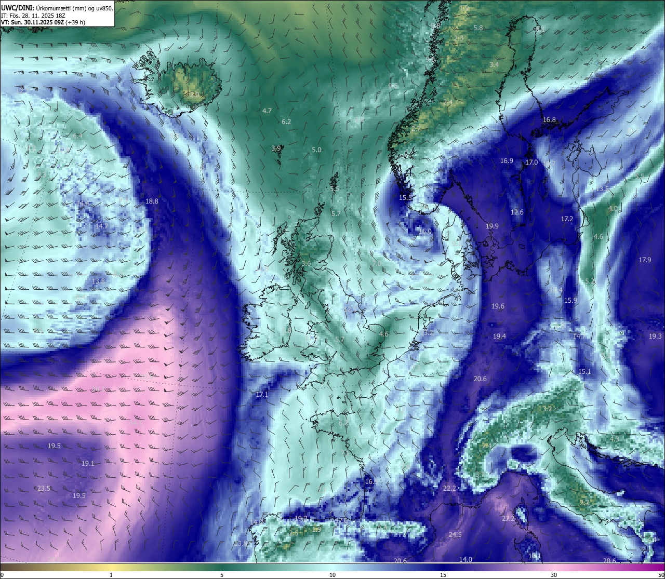Viewport: 665px width, 579px height.
Task: Click the 13.5 value label
Action: click(x=603, y=188)
